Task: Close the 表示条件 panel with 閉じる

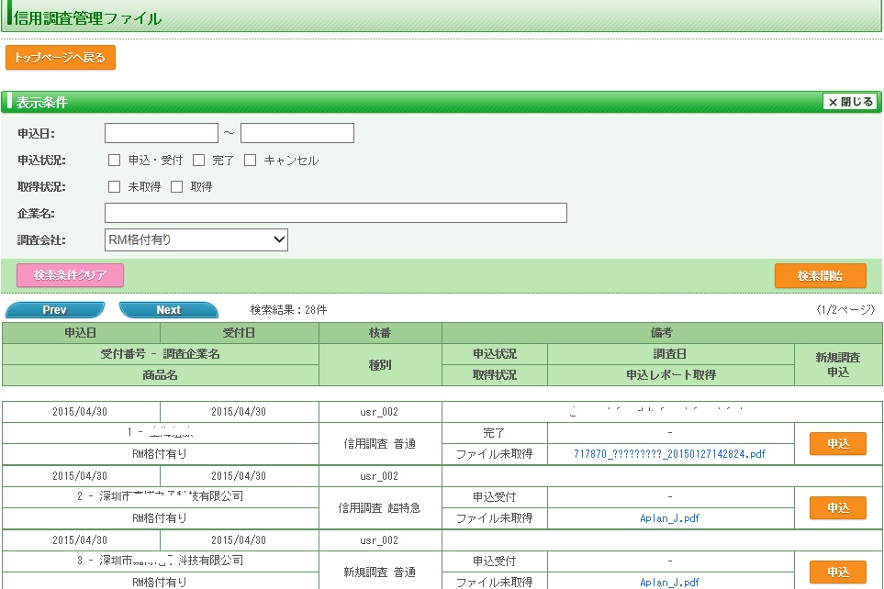Action: pyautogui.click(x=849, y=102)
